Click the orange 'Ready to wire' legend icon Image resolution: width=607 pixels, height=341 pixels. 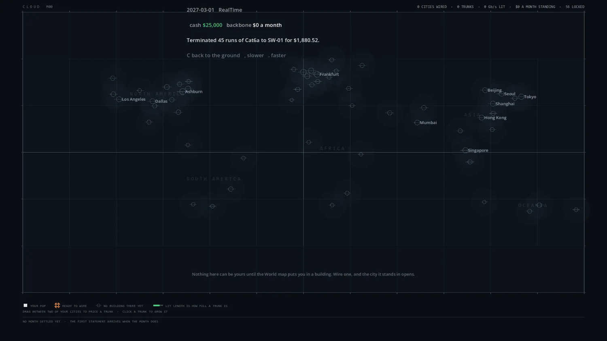57,305
